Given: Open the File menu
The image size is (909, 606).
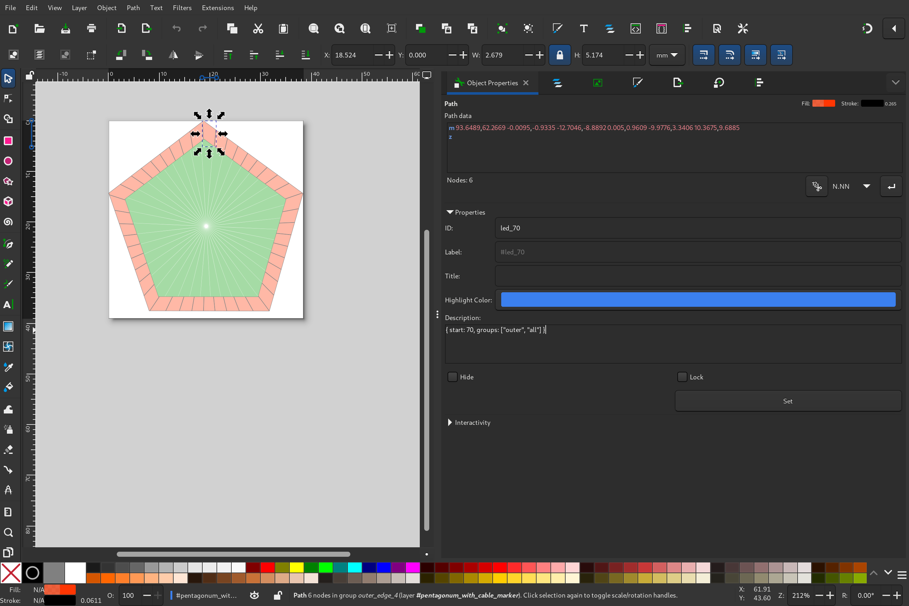Looking at the screenshot, I should (x=10, y=8).
